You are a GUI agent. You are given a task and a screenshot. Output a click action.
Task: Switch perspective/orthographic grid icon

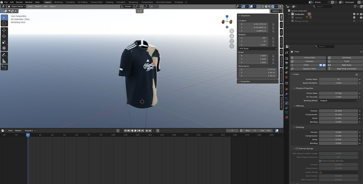click(x=231, y=46)
